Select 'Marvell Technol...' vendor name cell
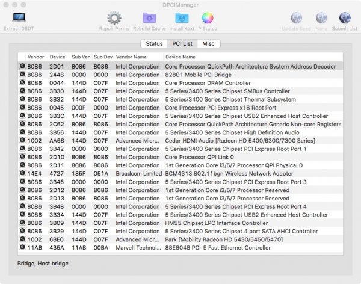Viewport: 361px width, 284px height. [x=138, y=248]
